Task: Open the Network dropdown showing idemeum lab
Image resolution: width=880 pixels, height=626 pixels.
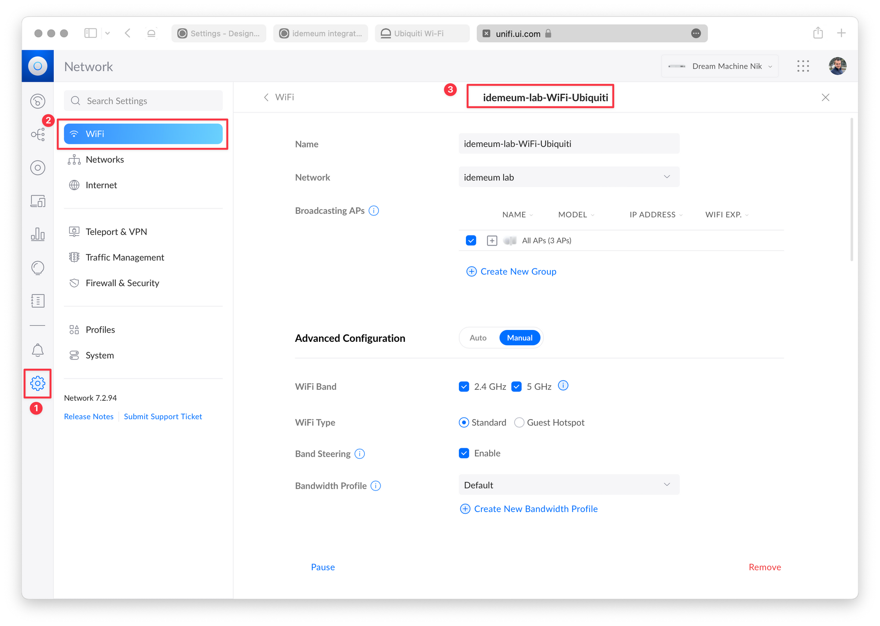Action: click(569, 177)
